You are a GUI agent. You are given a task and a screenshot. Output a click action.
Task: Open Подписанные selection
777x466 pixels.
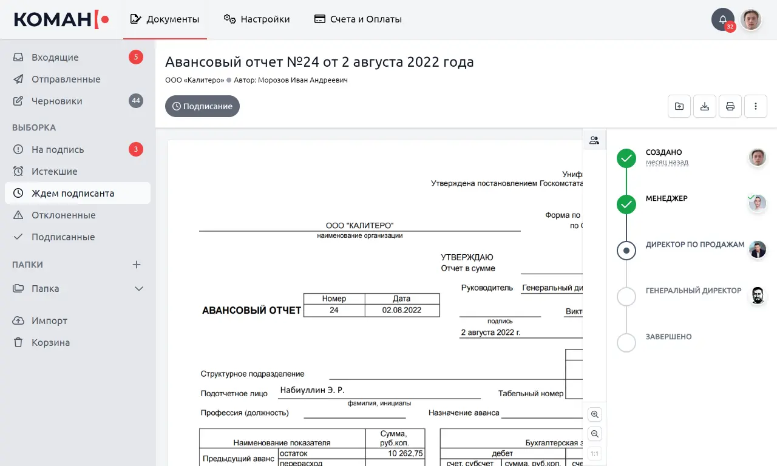(x=78, y=237)
